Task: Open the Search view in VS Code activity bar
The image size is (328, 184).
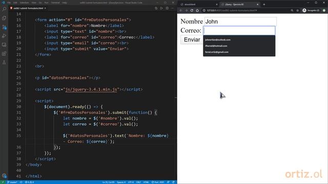Action: pos(4,9)
